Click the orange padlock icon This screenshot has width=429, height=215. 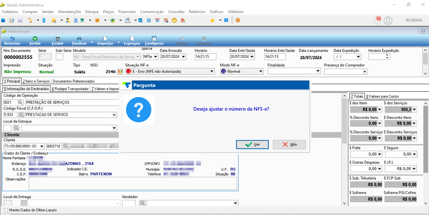pos(174,20)
